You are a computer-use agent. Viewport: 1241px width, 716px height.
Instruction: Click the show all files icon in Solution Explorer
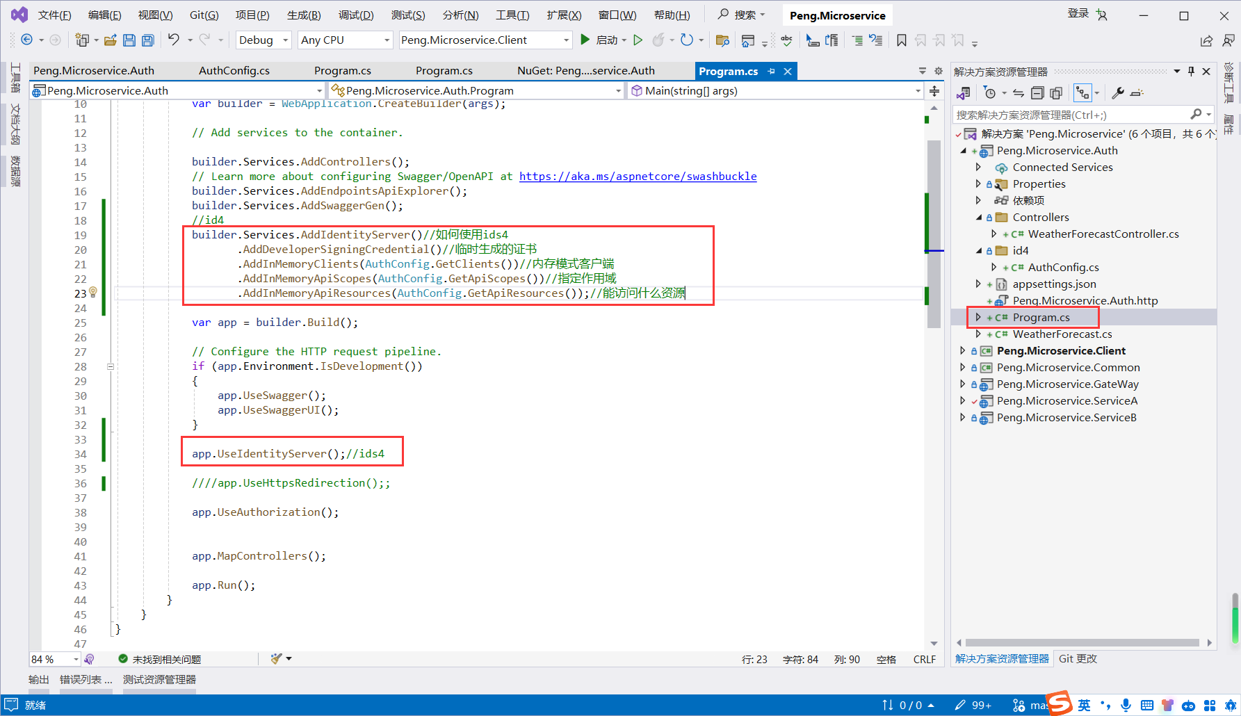click(1056, 93)
